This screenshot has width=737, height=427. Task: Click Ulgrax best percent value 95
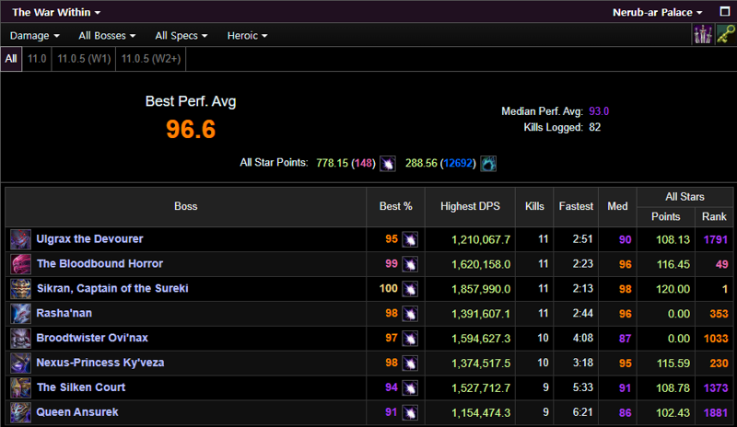click(x=392, y=238)
